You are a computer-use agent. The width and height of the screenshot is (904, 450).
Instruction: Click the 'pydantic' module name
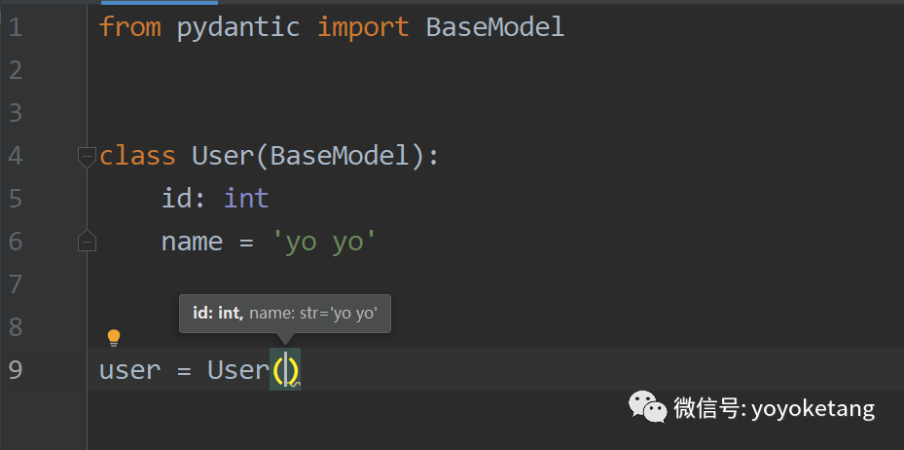point(238,27)
